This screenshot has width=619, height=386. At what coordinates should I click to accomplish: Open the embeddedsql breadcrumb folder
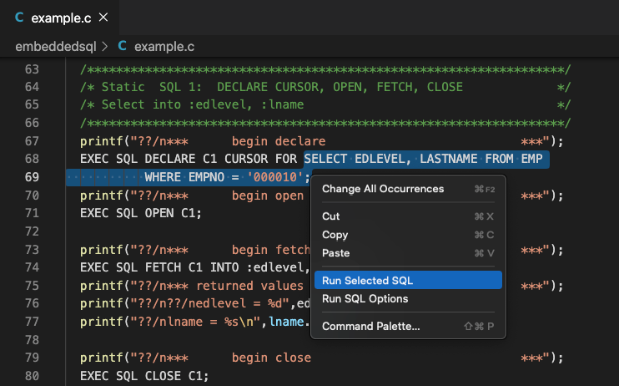[x=56, y=47]
